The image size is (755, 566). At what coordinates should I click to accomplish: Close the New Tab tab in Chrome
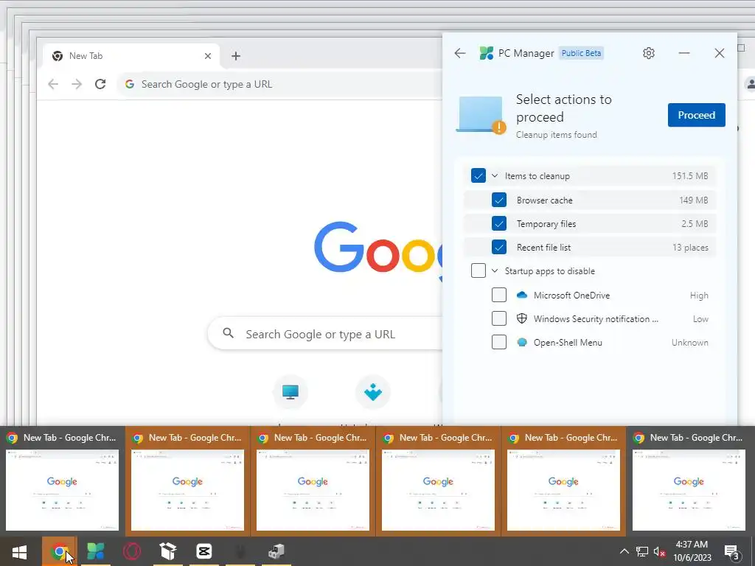(207, 56)
